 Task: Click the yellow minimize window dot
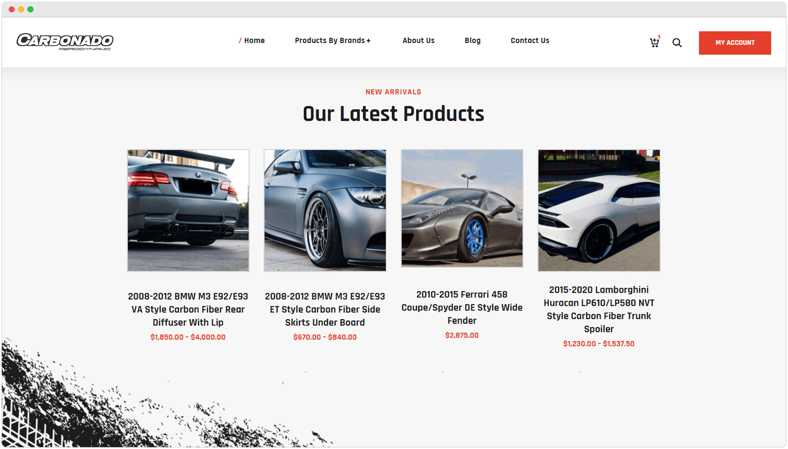[21, 9]
